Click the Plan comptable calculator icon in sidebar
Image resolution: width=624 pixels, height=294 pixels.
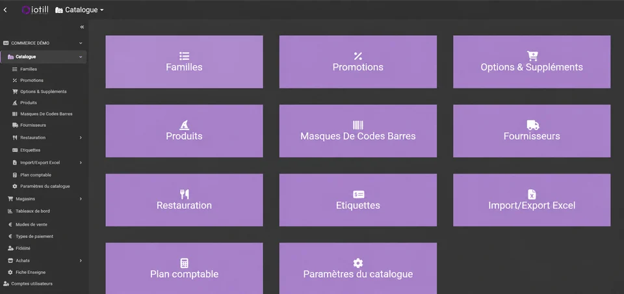pos(15,175)
